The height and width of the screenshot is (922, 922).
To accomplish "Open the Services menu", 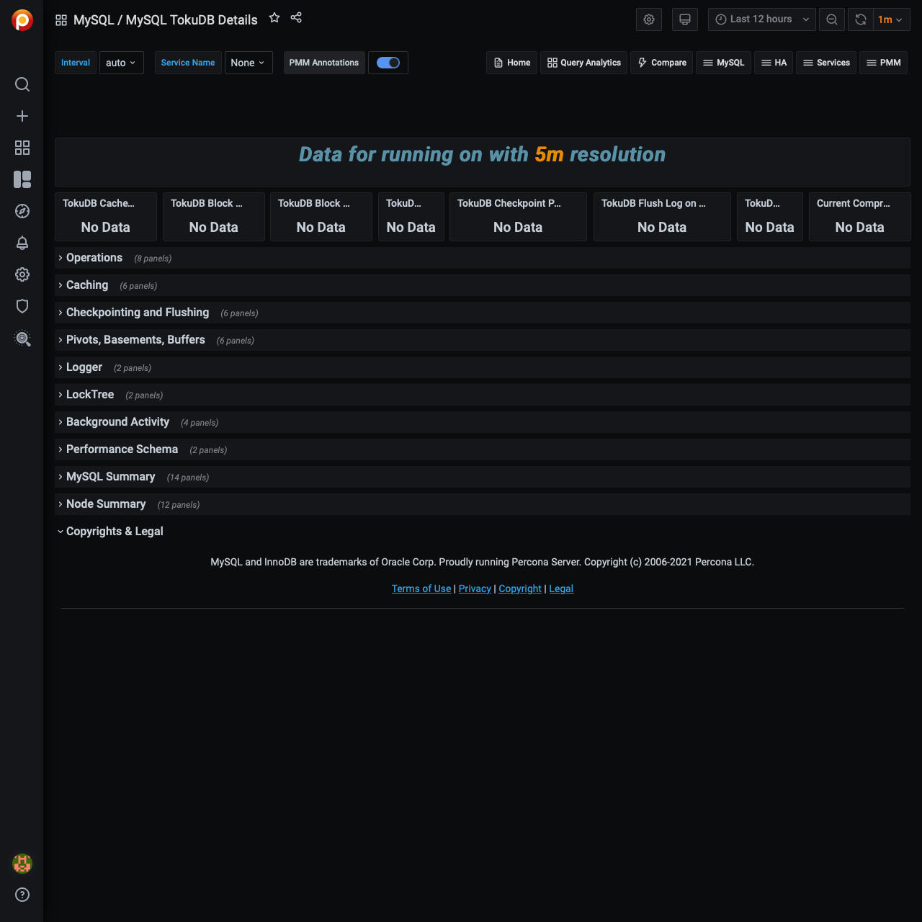I will point(826,63).
